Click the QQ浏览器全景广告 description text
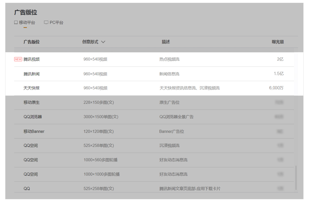This screenshot has width=309, height=202. click(x=176, y=117)
